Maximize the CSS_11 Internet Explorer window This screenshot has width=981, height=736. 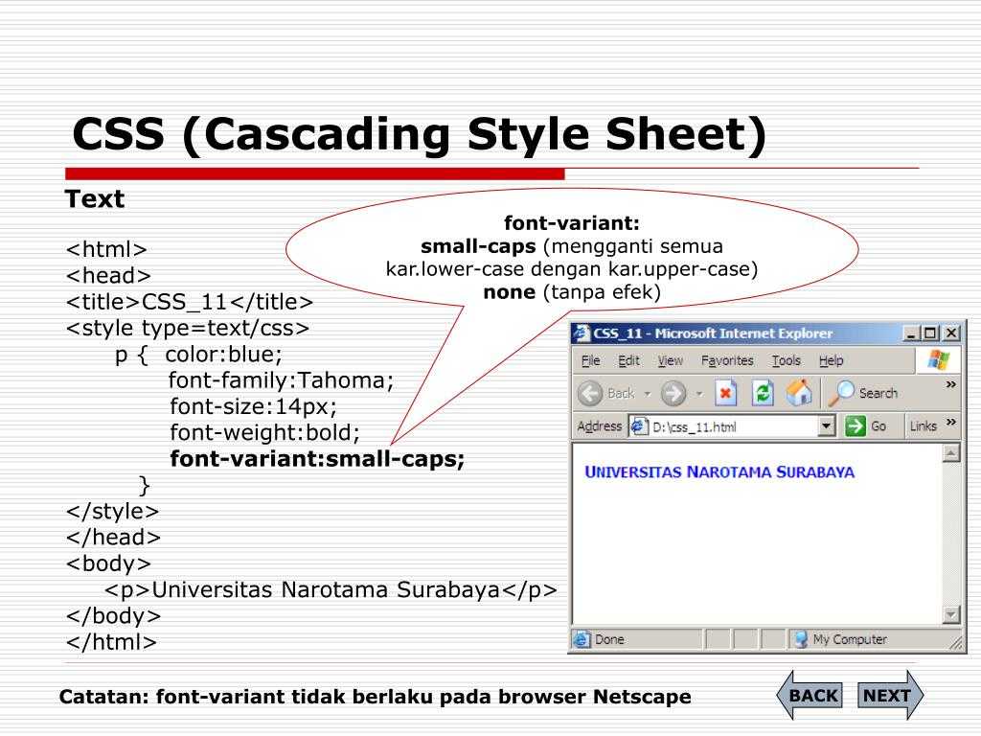(930, 333)
